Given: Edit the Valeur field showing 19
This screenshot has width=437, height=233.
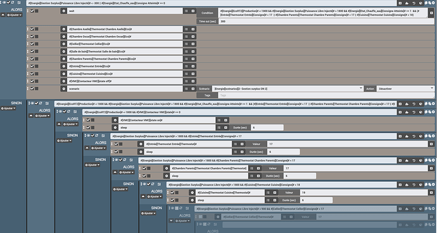Looking at the screenshot, I should pos(364,192).
